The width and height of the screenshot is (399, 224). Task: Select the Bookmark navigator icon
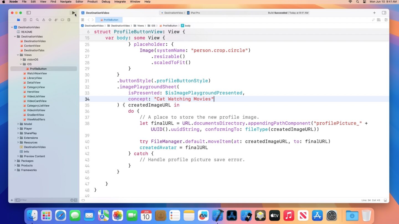pyautogui.click(x=31, y=20)
